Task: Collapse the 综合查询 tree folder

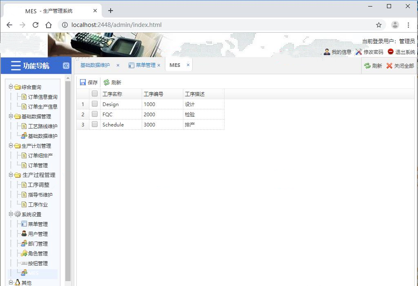Action: coord(11,87)
